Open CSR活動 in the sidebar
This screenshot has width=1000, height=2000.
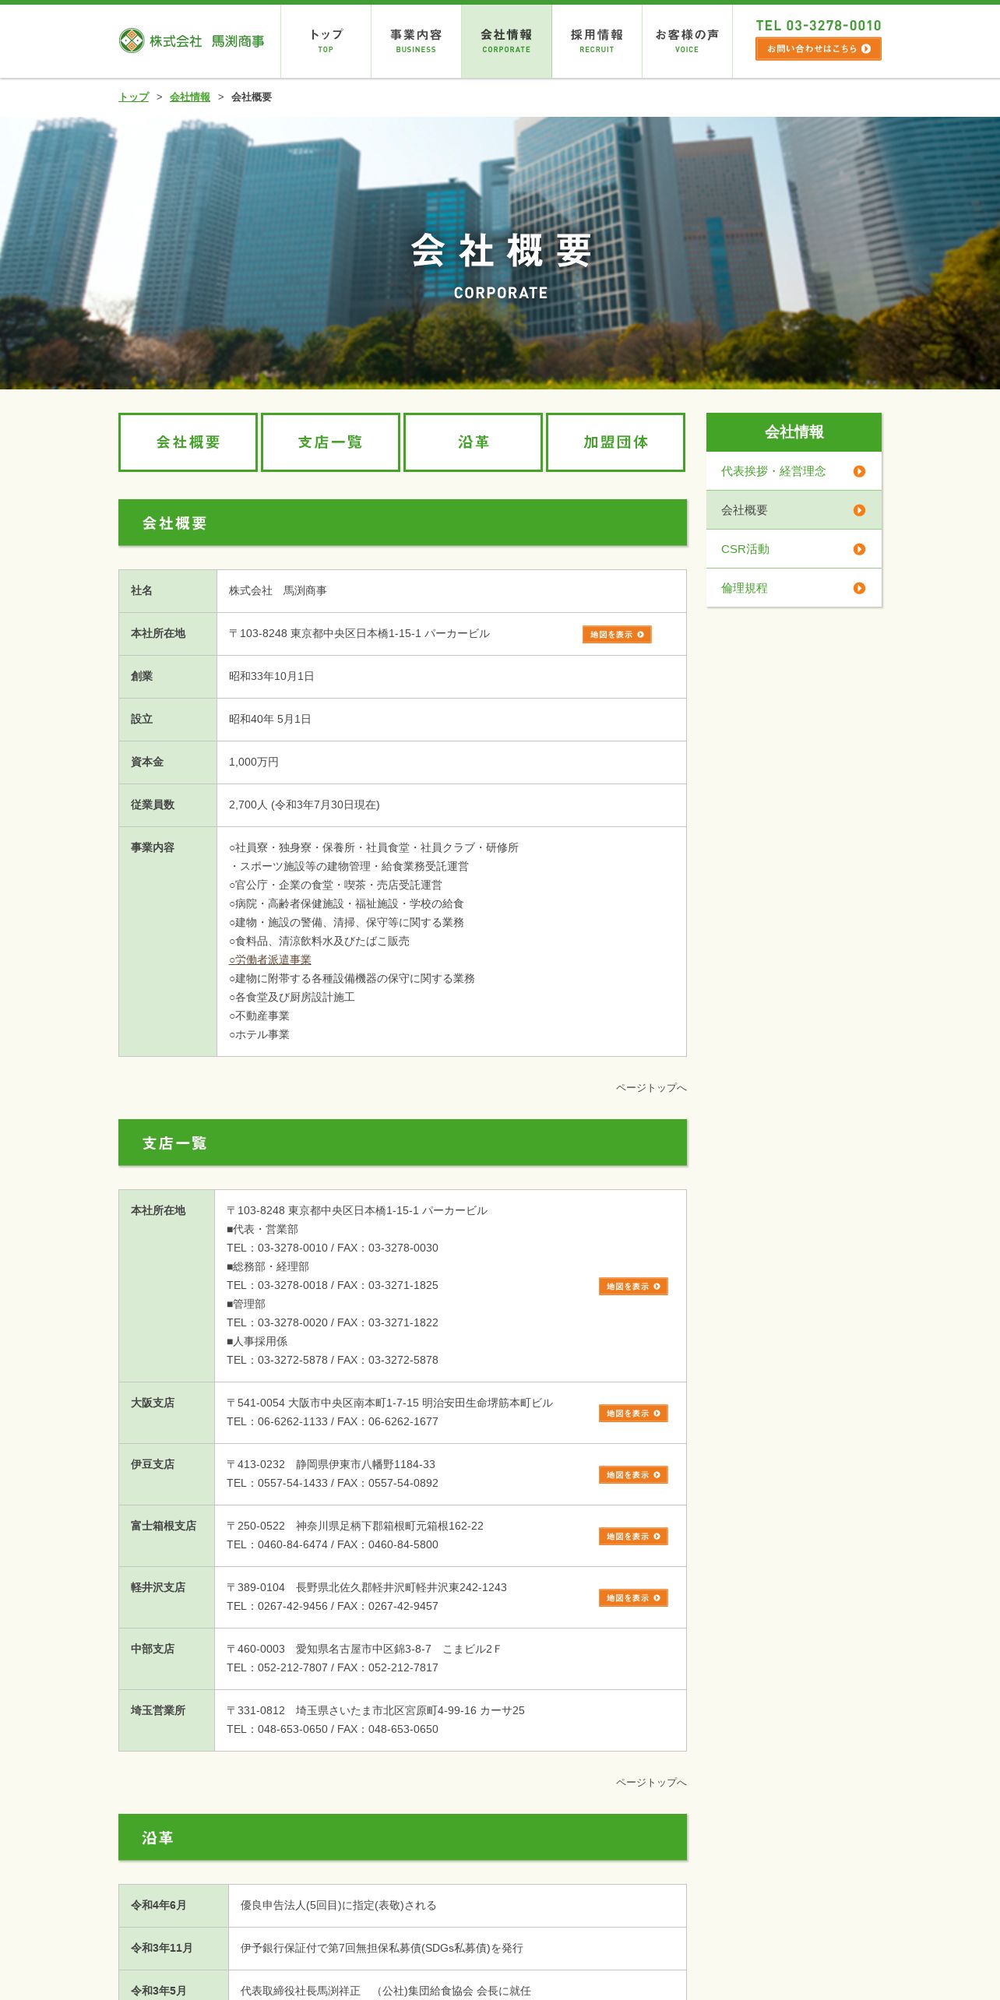(x=794, y=549)
